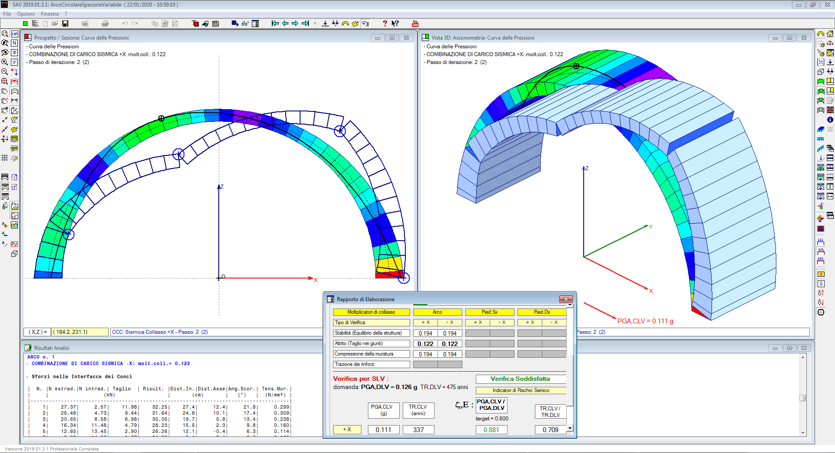Click the red question mark help icon
Image resolution: width=835 pixels, height=453 pixels.
click(384, 23)
